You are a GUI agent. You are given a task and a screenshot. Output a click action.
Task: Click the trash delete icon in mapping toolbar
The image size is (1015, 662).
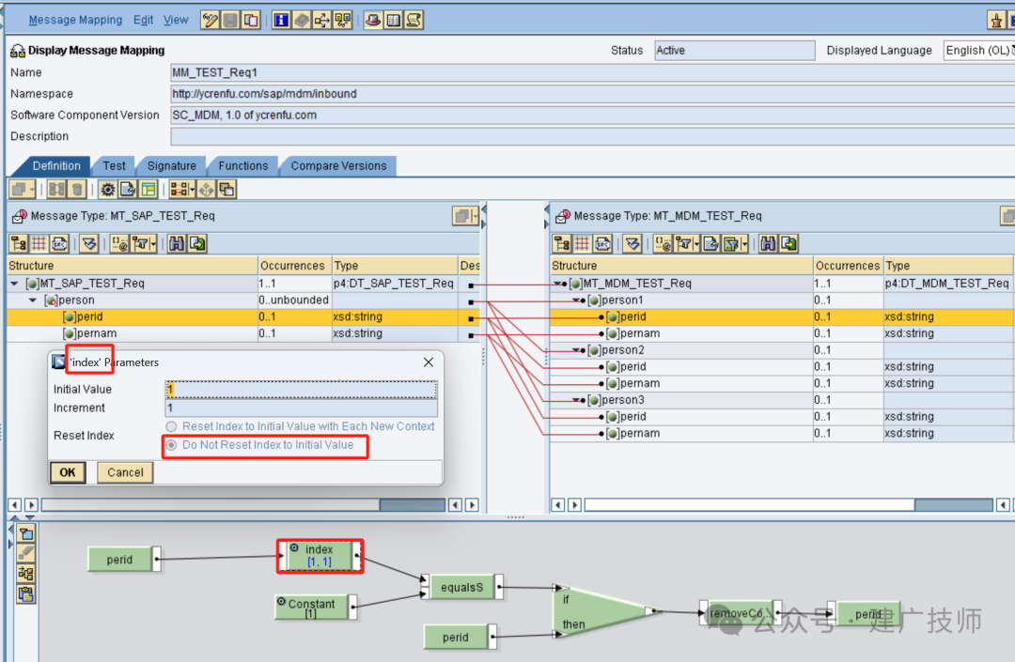(77, 190)
